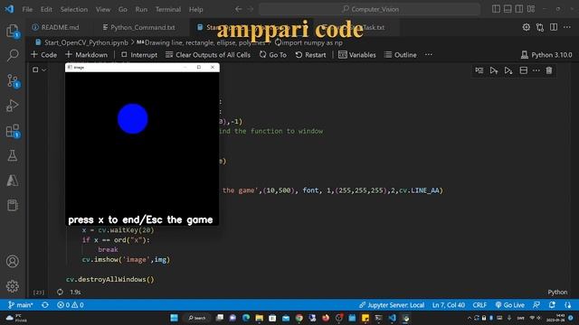Click Ln 7, Col 40 status entry

click(449, 305)
